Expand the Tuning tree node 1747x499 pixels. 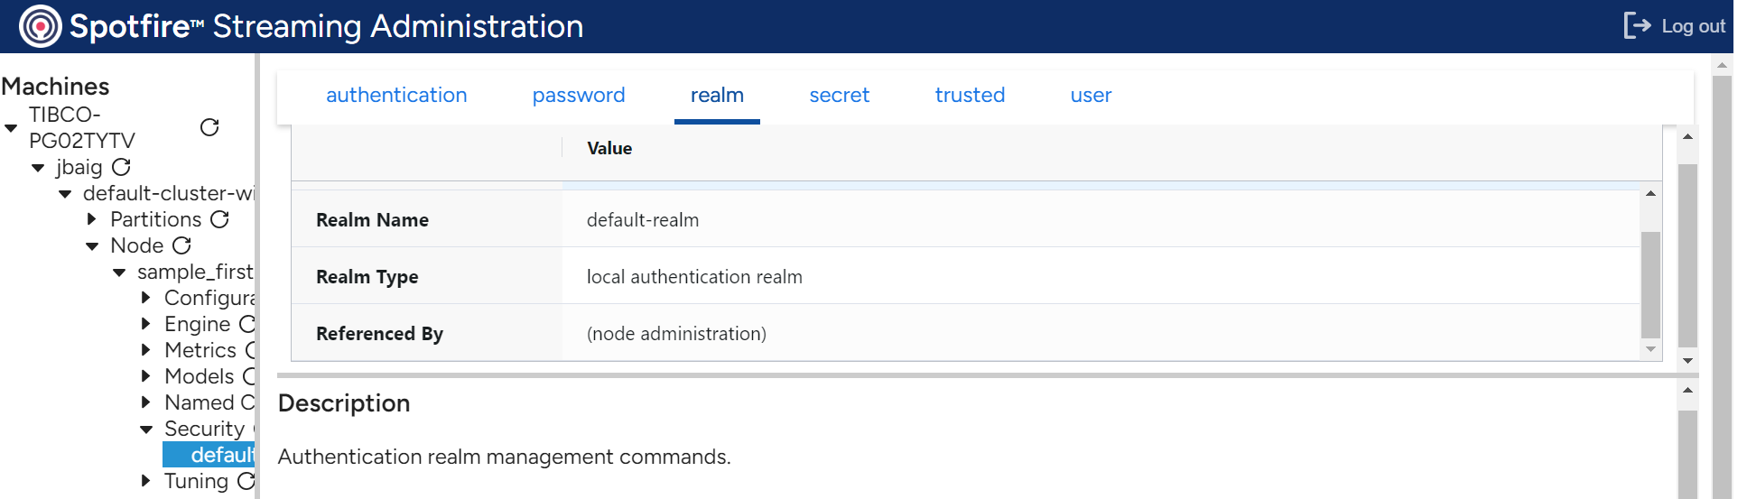click(146, 481)
